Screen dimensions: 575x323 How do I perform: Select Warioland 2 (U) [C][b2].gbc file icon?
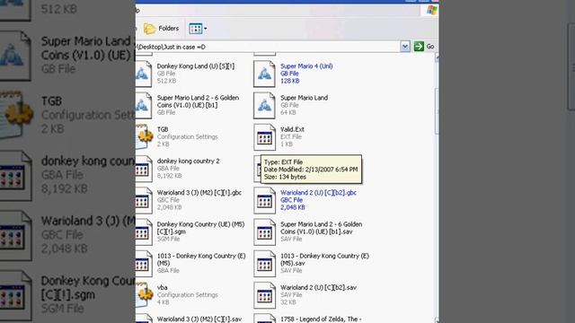264,200
